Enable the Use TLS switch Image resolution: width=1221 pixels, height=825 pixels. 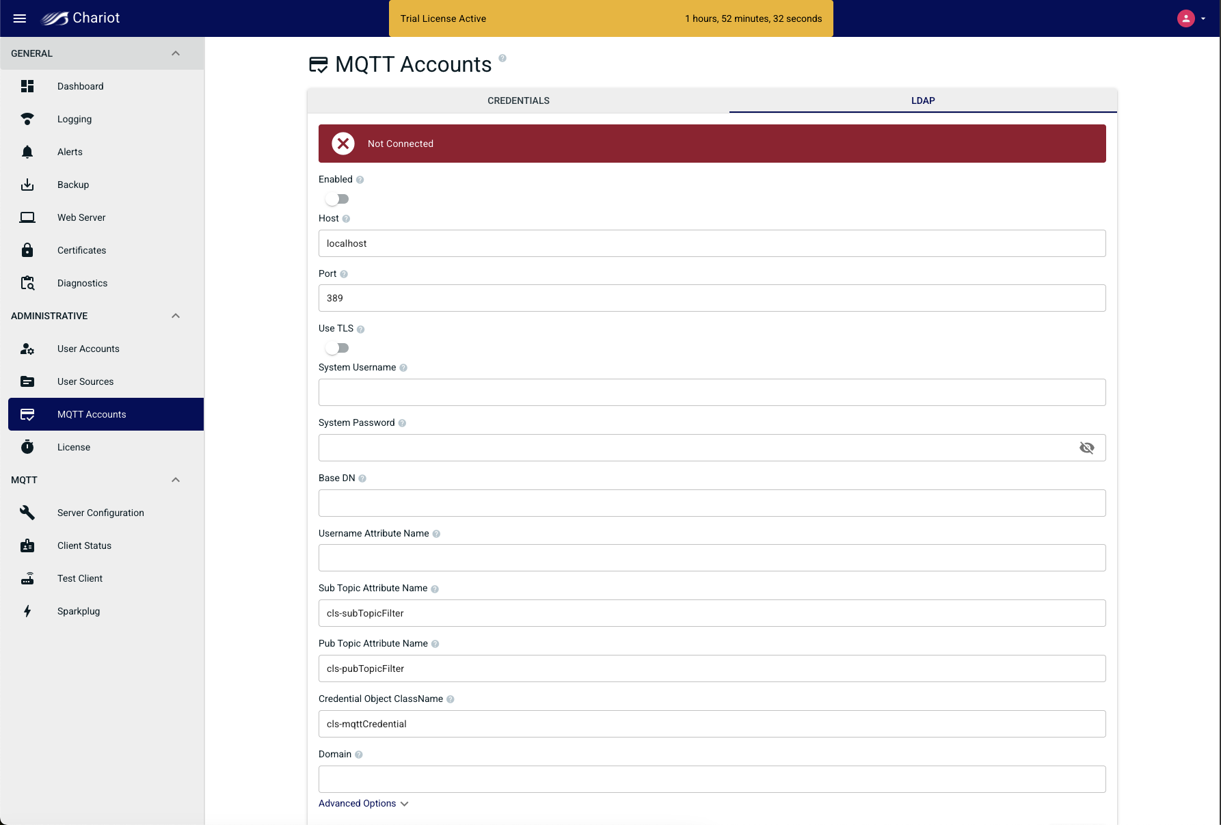pyautogui.click(x=337, y=348)
